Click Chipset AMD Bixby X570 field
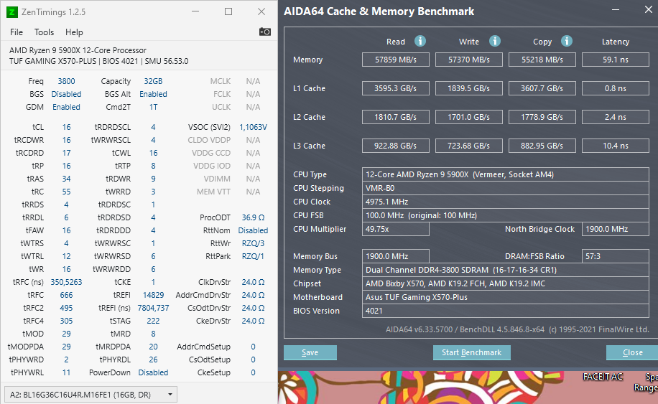 506,283
